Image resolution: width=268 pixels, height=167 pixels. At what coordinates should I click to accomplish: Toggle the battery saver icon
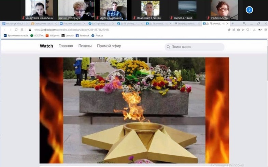point(260,30)
